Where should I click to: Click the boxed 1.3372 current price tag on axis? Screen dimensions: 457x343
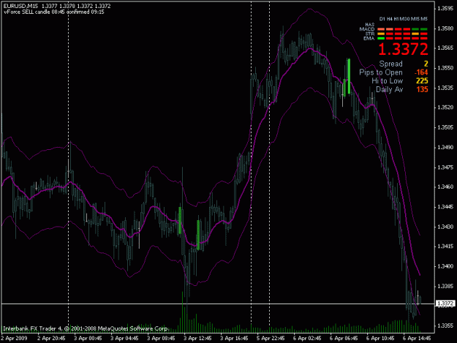pos(445,304)
